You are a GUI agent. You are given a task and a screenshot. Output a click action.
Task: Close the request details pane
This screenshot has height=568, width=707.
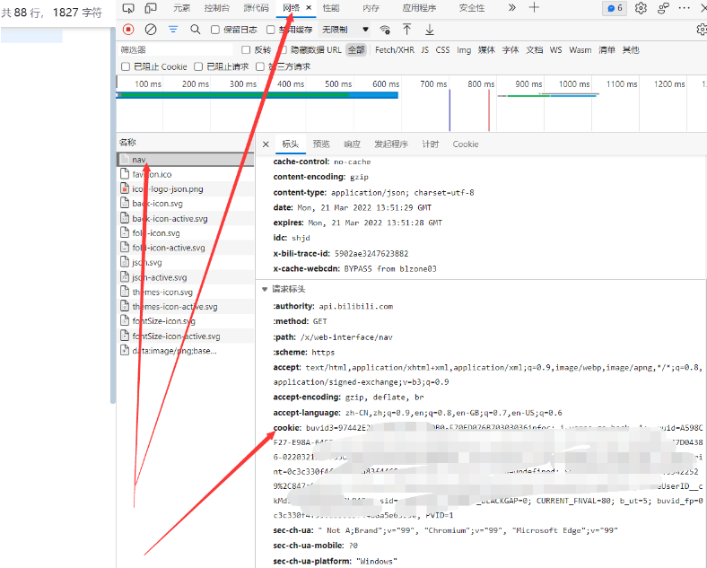(x=266, y=144)
